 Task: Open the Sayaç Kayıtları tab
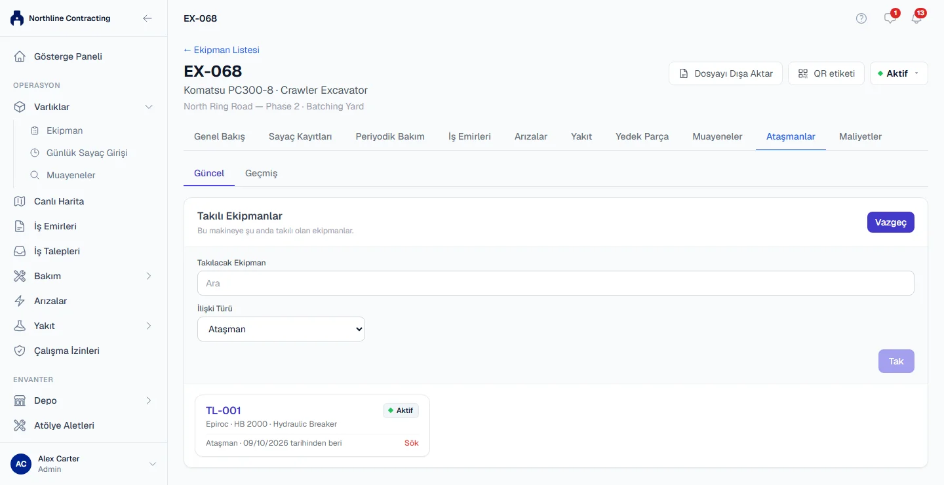[x=300, y=136]
